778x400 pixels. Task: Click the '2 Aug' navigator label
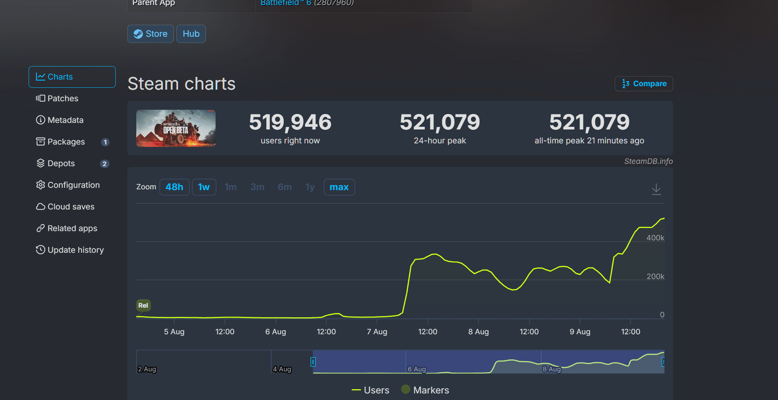pyautogui.click(x=147, y=369)
